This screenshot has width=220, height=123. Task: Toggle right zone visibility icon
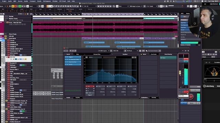click(196, 6)
